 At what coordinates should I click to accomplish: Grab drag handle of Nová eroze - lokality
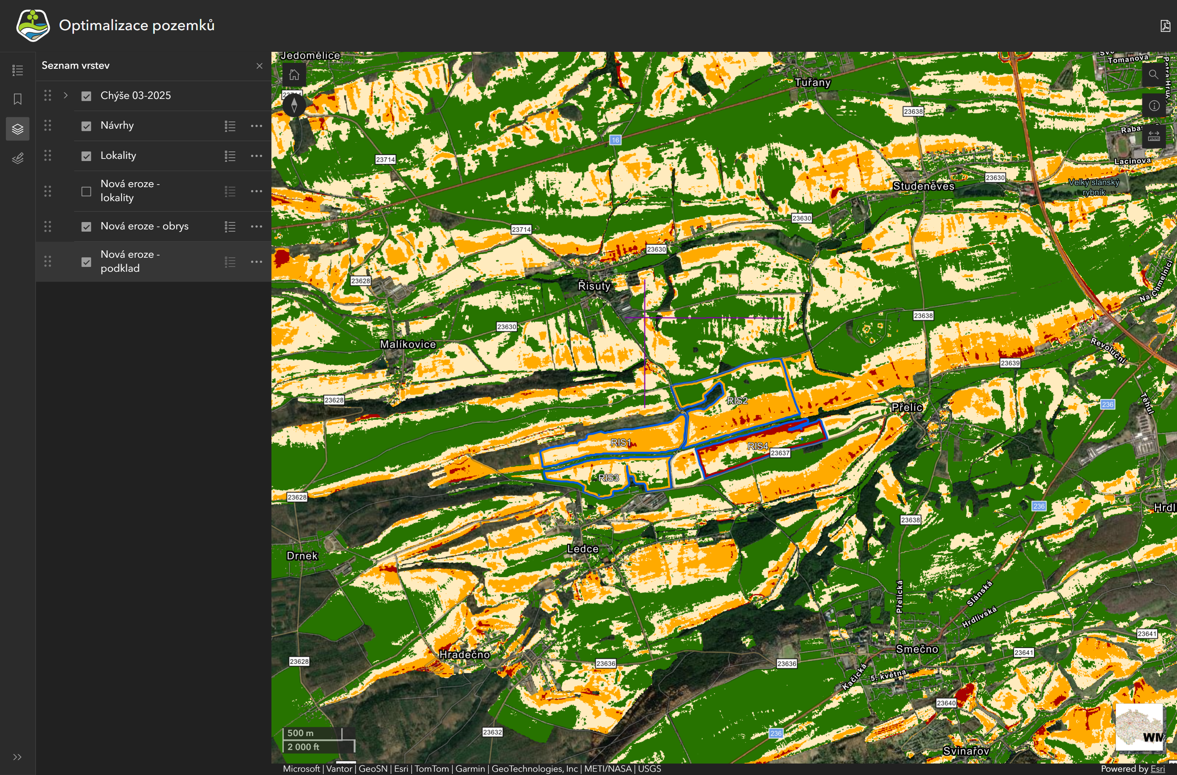click(47, 191)
